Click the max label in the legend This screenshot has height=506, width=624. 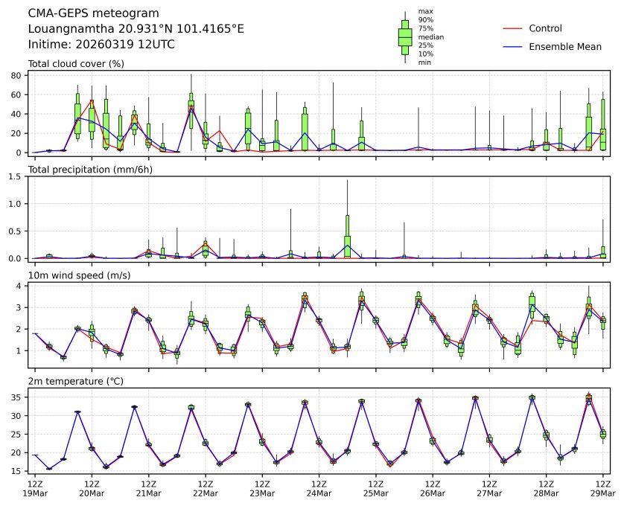point(425,11)
